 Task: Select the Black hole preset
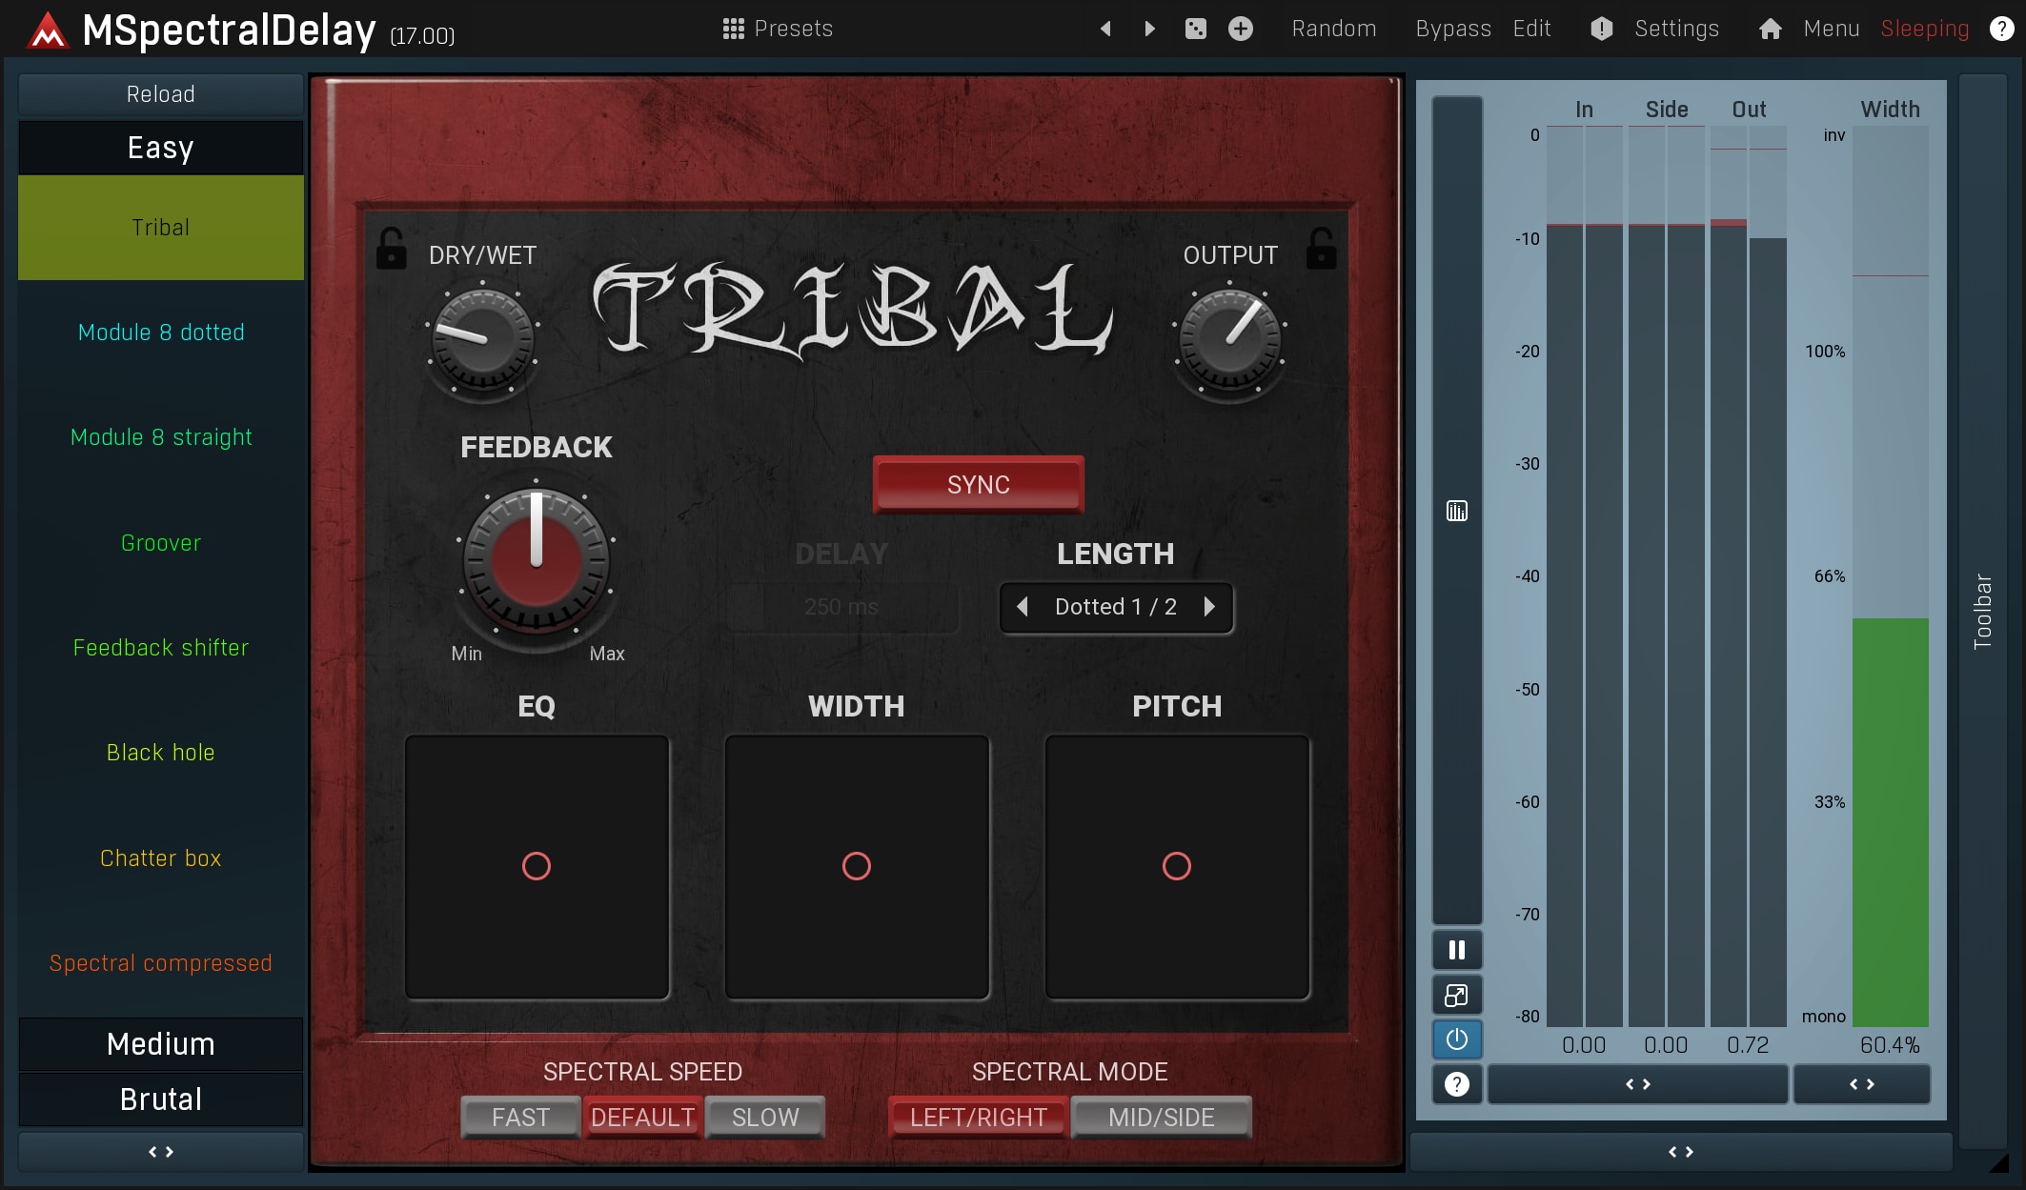[x=160, y=753]
